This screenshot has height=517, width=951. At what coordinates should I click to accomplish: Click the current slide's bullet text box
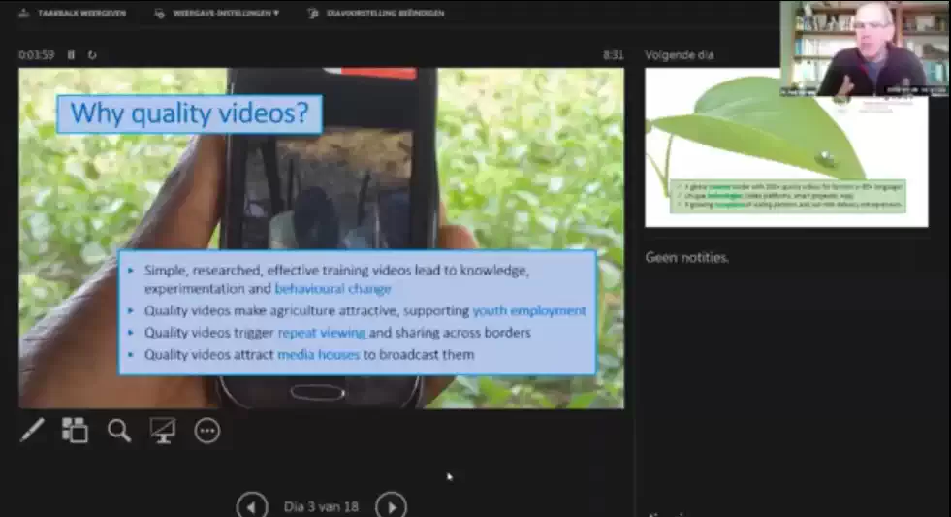tap(358, 311)
